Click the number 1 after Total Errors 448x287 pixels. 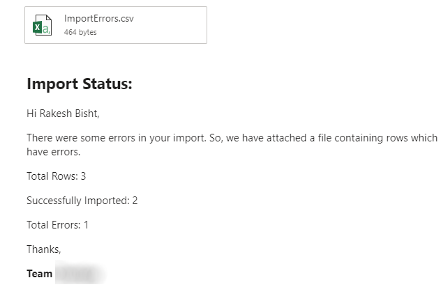click(x=86, y=225)
